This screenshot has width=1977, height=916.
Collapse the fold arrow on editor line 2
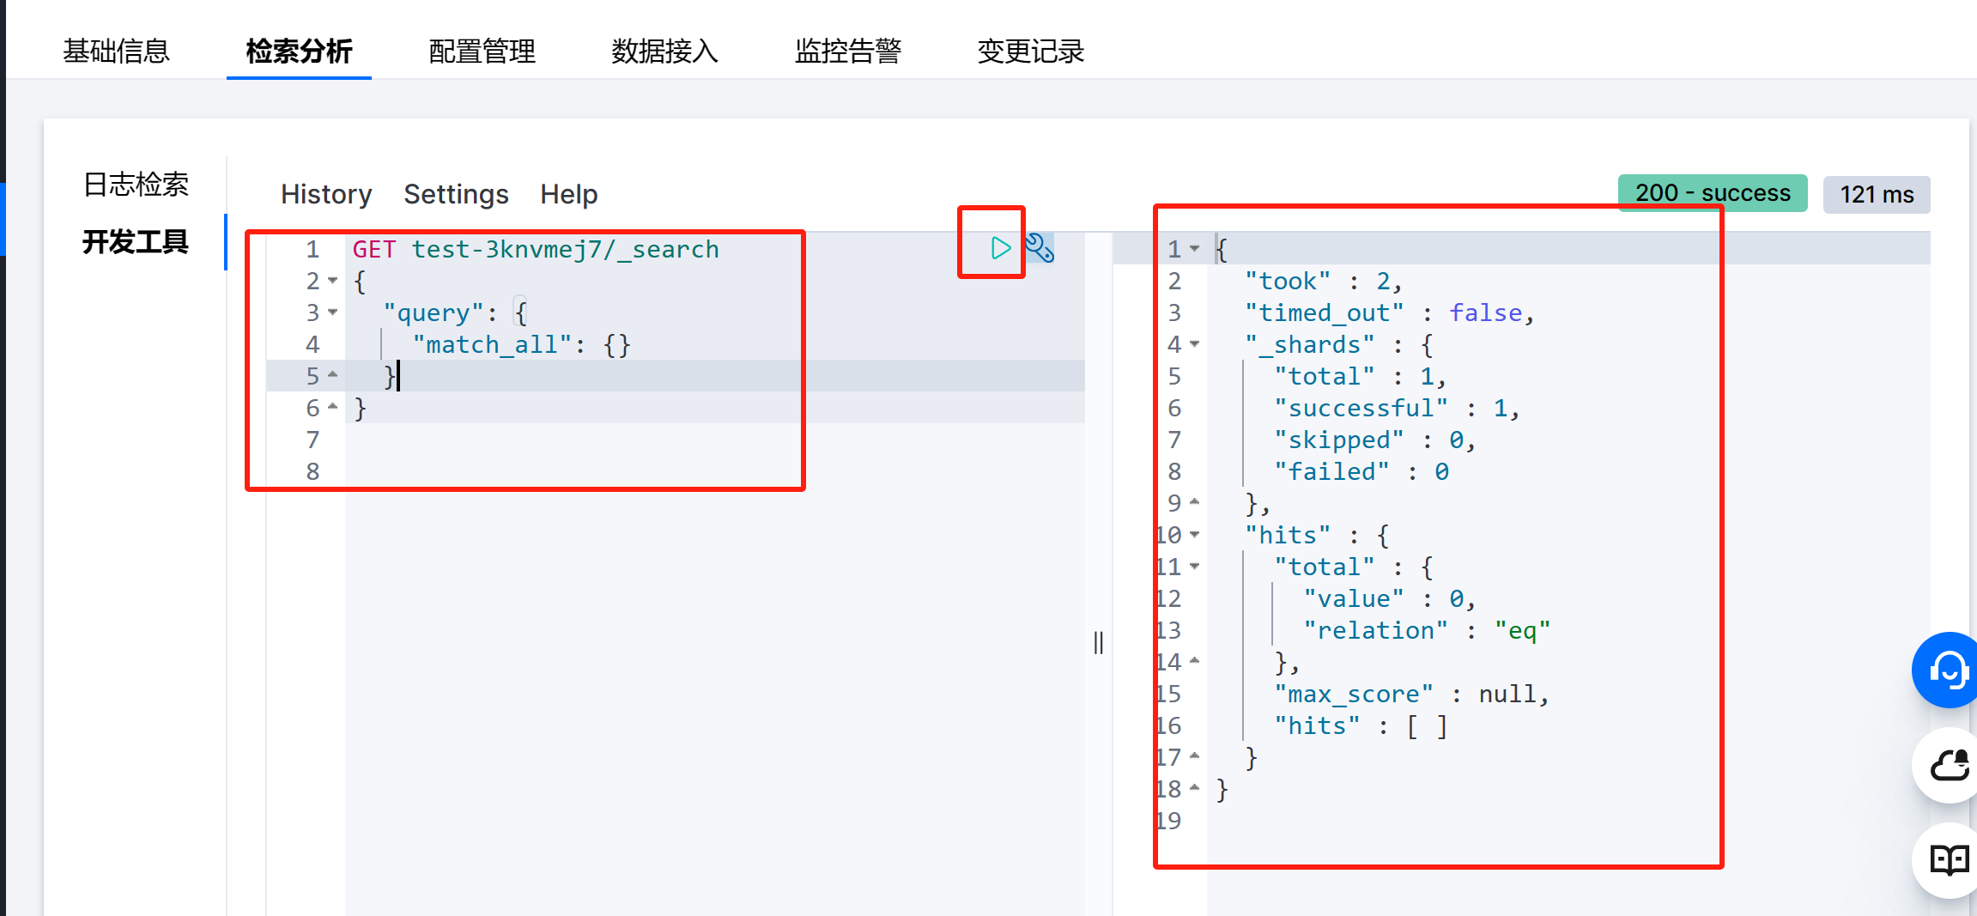coord(333,281)
